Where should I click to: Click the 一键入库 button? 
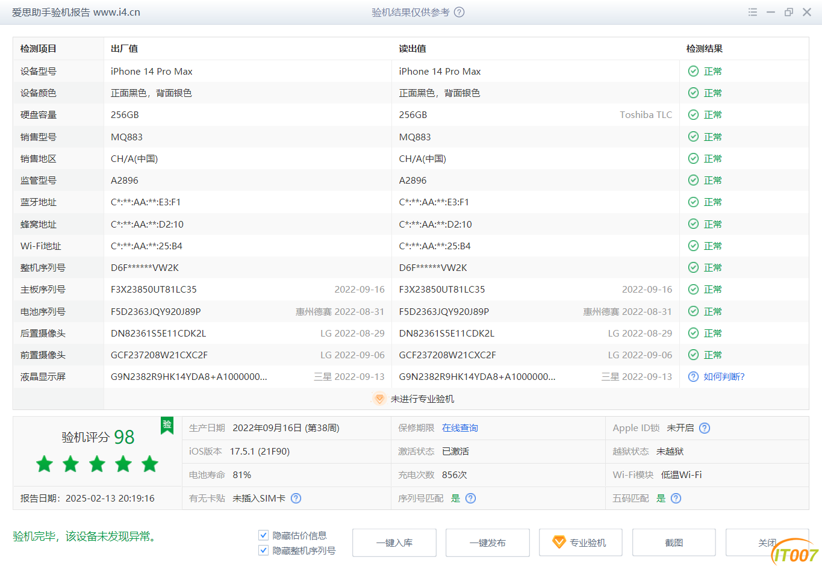394,543
